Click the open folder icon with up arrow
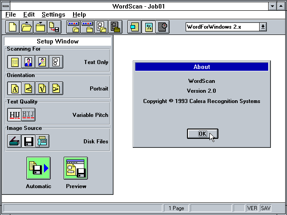This screenshot has width=287, height=215. click(26, 27)
